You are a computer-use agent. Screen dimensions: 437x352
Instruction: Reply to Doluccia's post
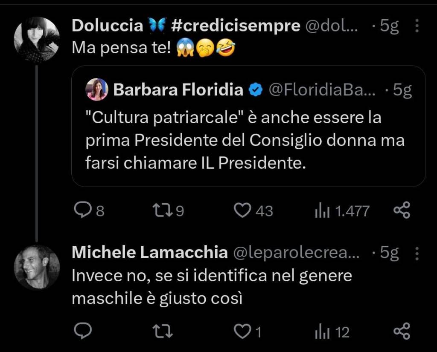click(x=82, y=210)
